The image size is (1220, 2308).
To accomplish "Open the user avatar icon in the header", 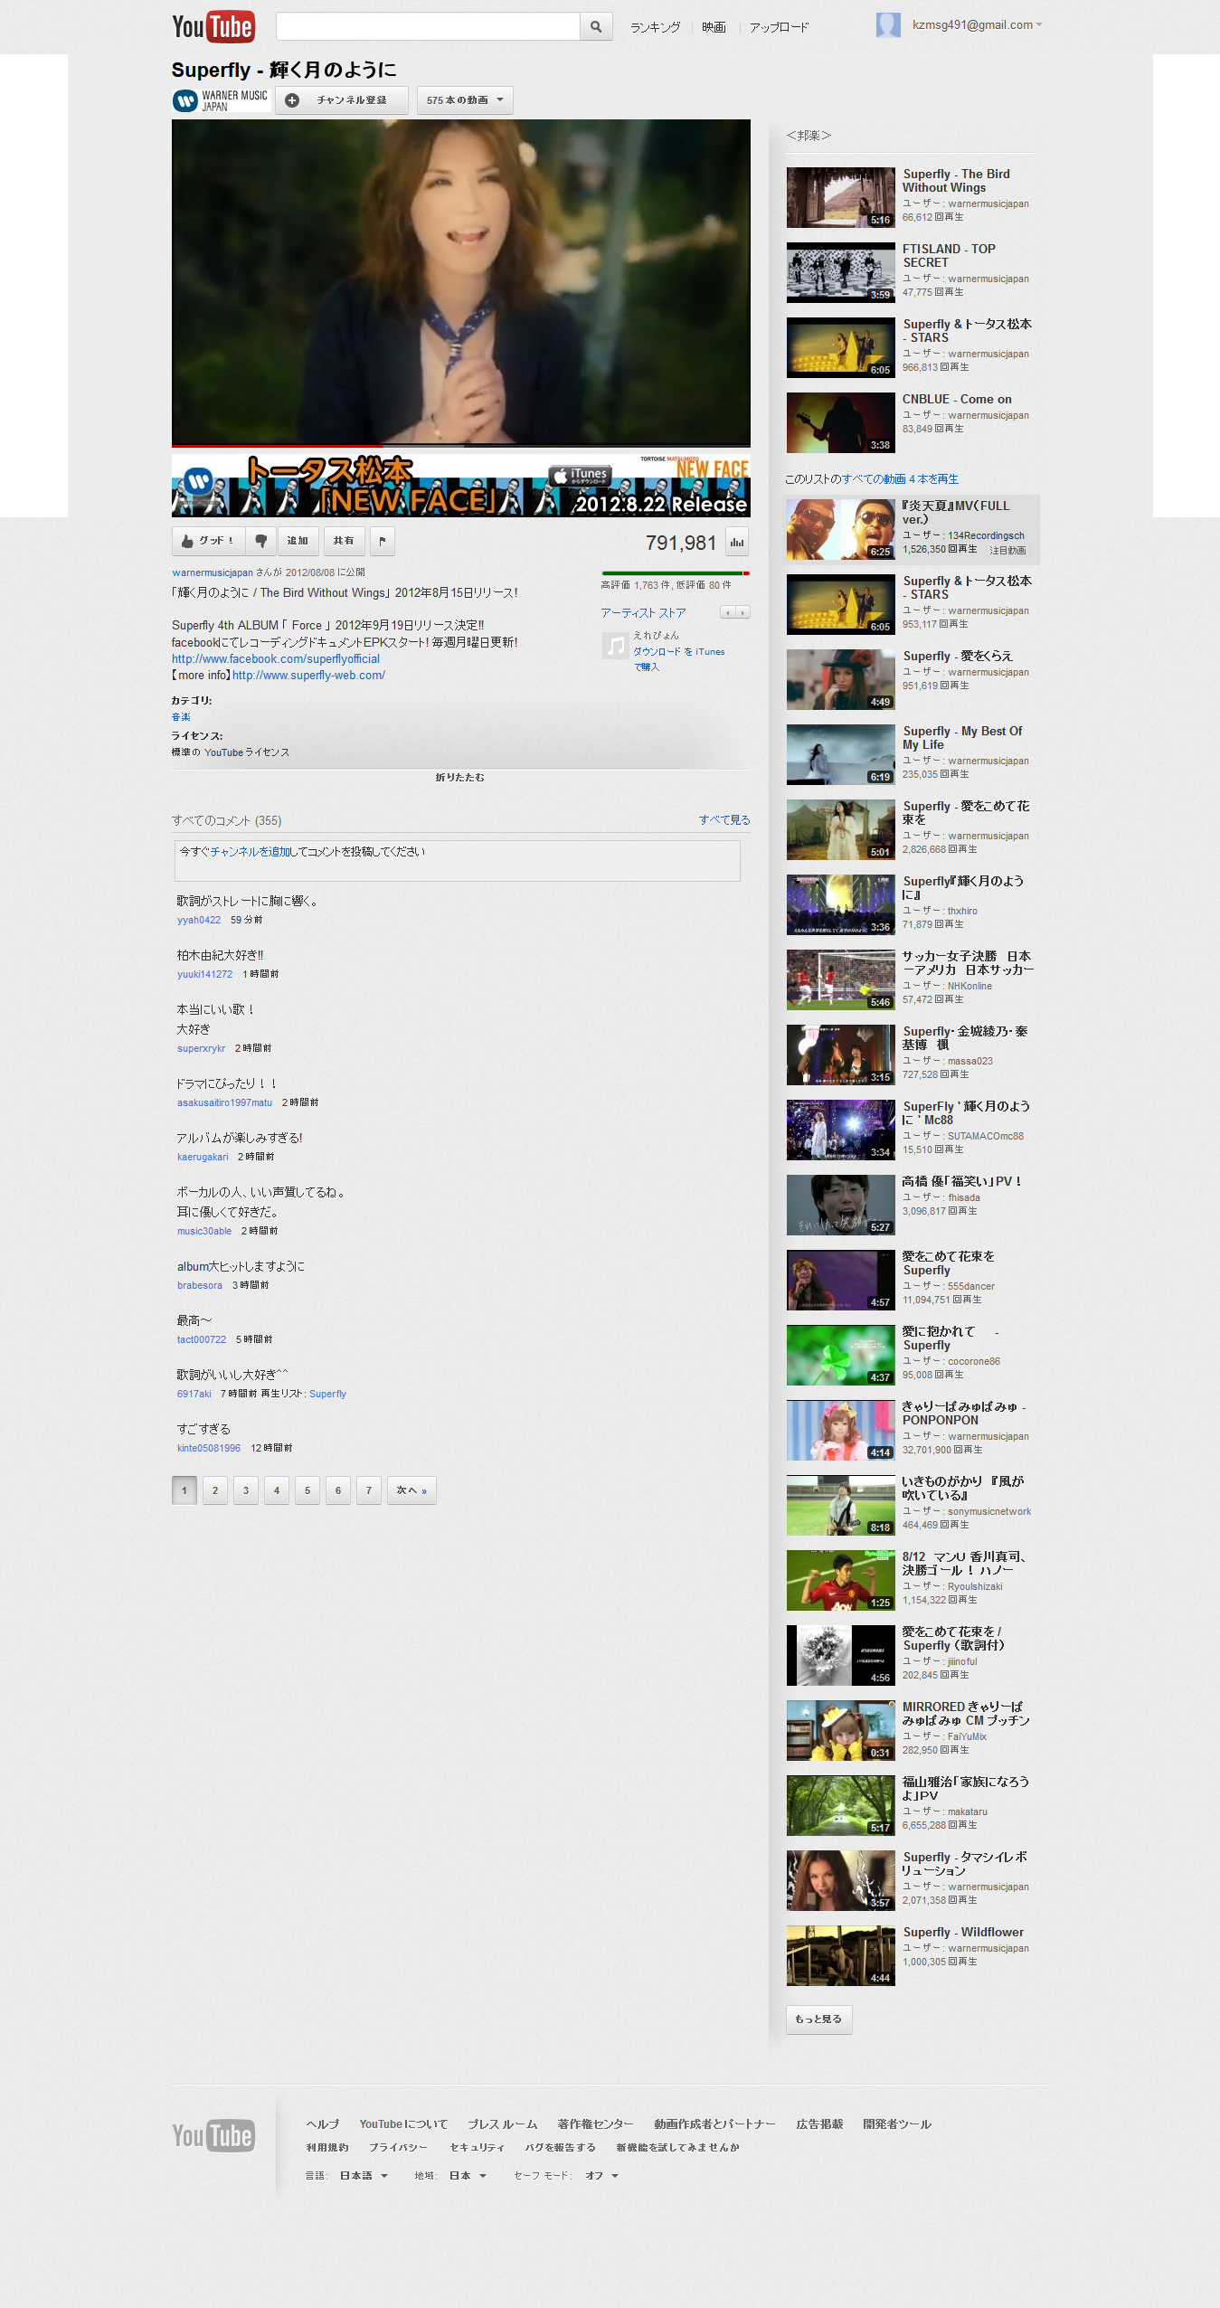I will (x=888, y=24).
